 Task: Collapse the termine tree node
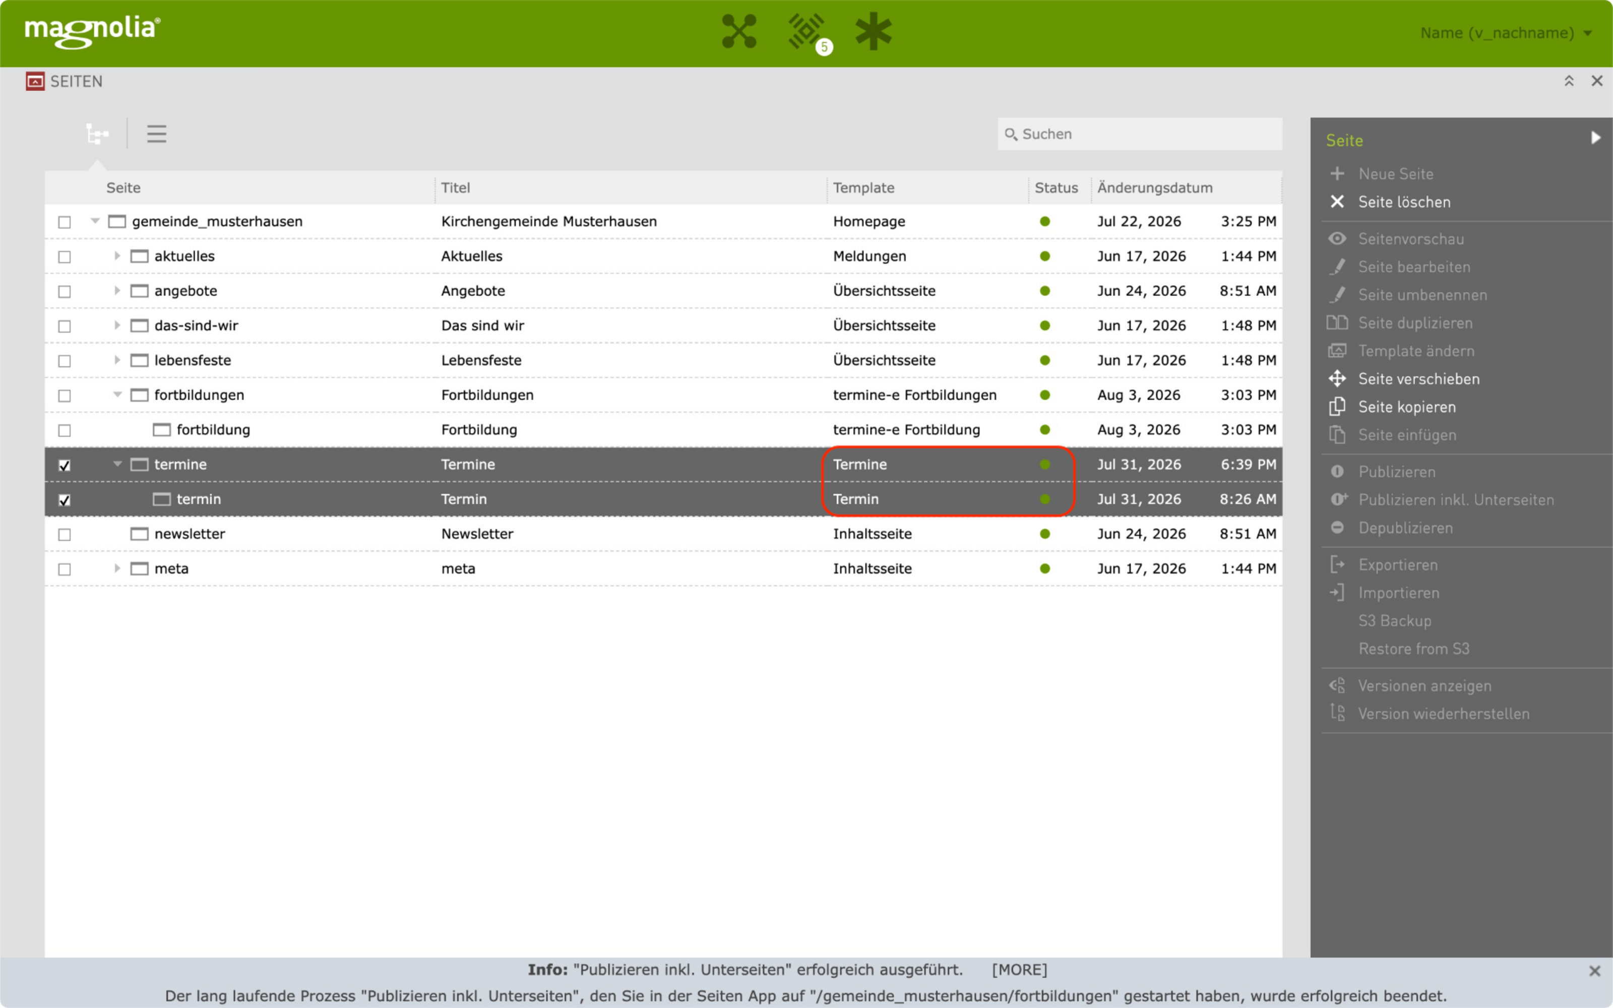(117, 464)
